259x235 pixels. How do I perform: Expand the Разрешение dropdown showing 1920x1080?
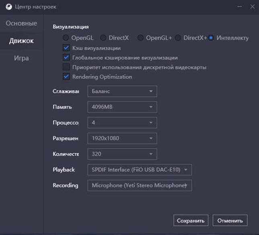click(122, 138)
